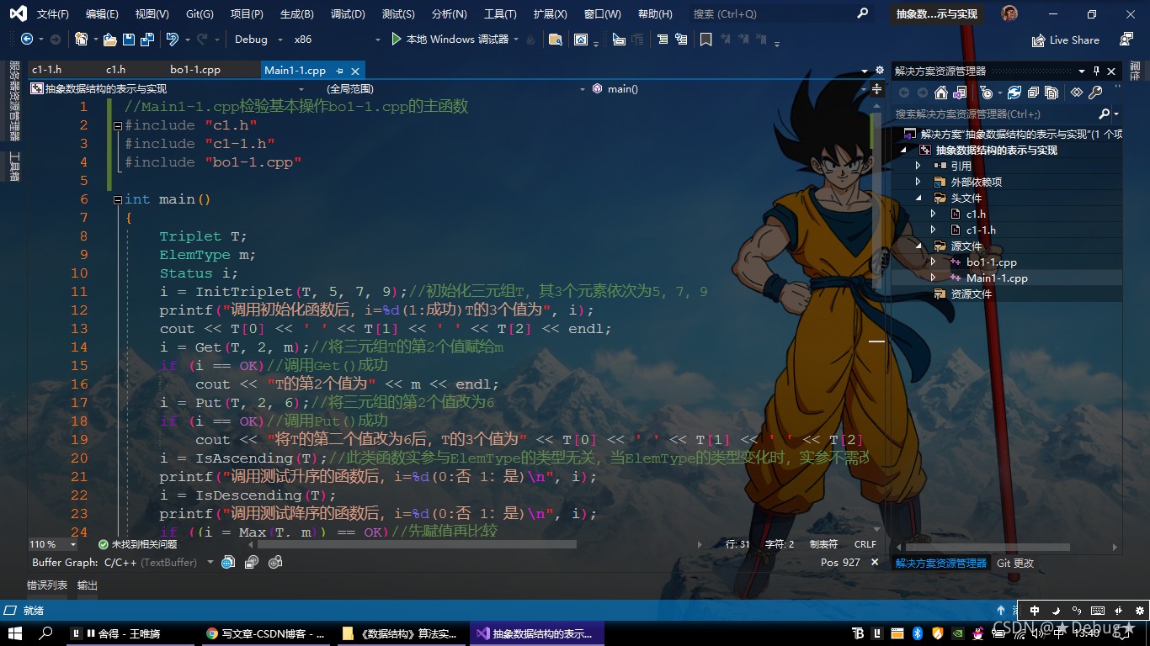
Task: Open the 输出 panel tab
Action: 88,585
